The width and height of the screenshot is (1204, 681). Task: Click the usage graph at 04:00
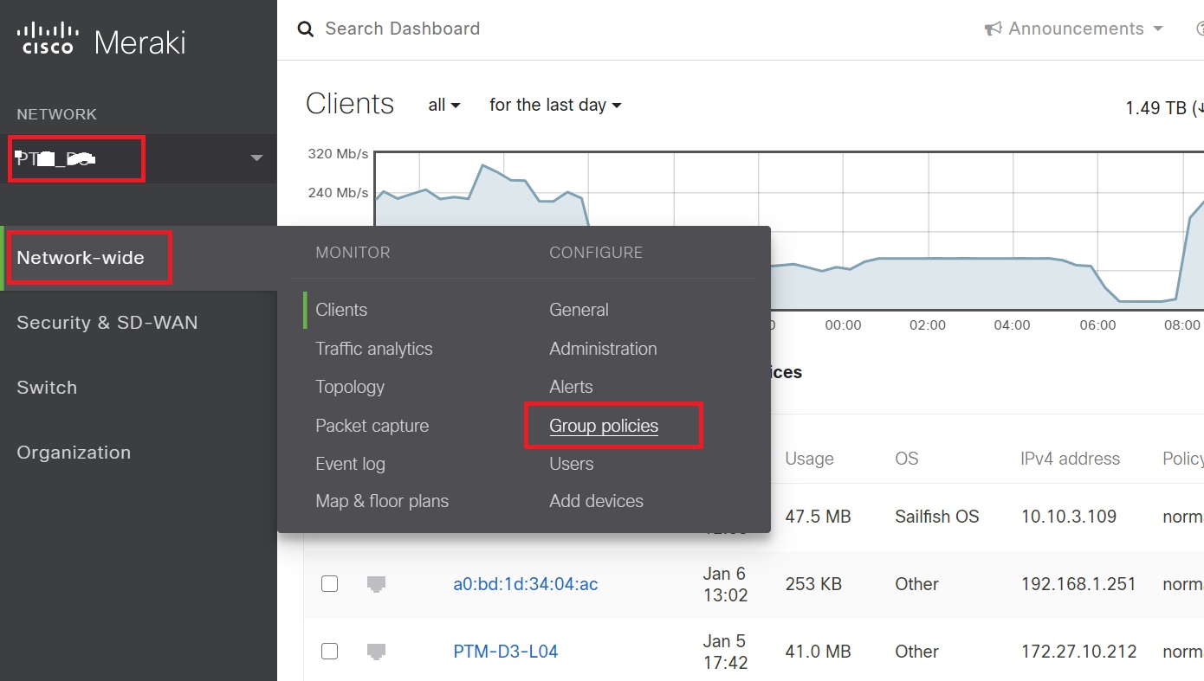(x=1012, y=258)
